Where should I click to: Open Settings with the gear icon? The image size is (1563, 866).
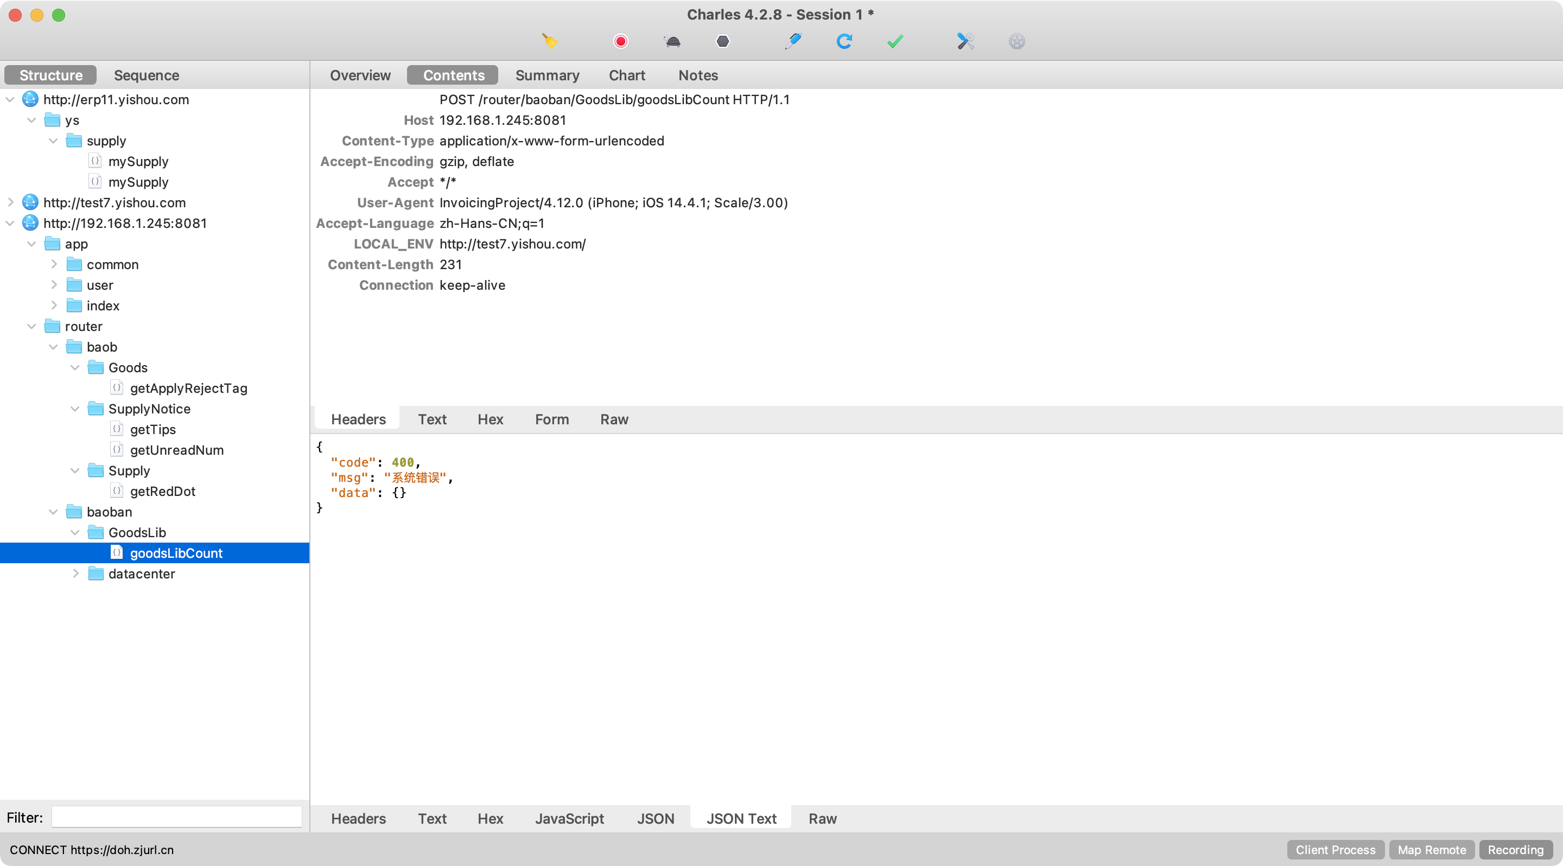click(x=1017, y=41)
